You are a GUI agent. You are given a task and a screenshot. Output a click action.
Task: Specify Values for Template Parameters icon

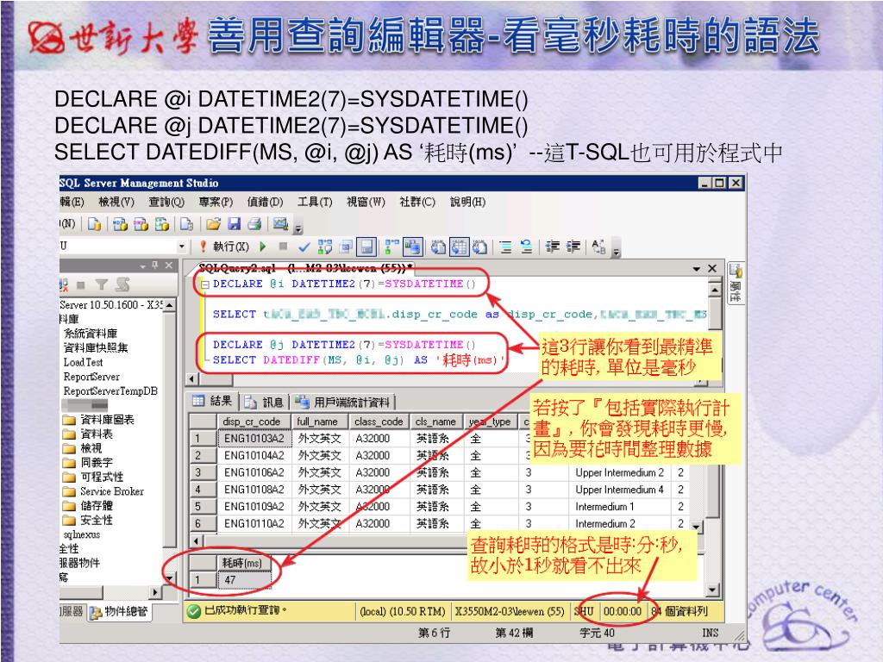pyautogui.click(x=599, y=247)
